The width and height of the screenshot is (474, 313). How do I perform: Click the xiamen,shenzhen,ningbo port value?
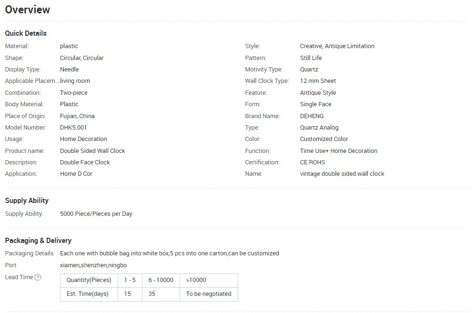click(x=93, y=265)
